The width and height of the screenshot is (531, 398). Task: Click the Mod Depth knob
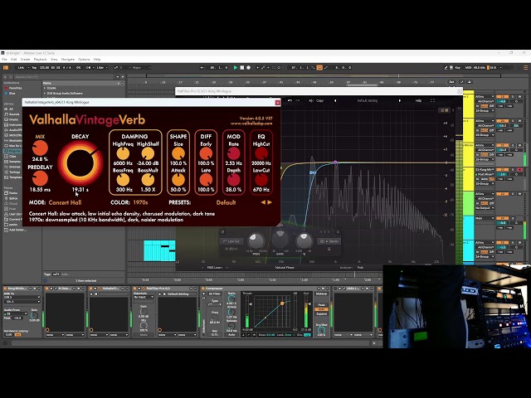point(233,180)
